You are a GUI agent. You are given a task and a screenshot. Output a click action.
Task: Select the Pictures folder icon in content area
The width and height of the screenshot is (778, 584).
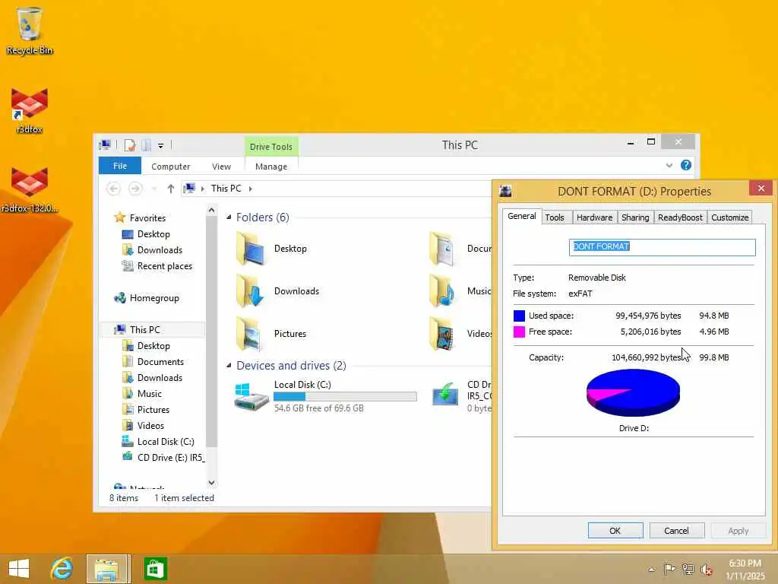click(251, 335)
